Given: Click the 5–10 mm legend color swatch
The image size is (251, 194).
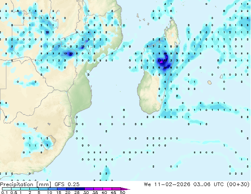Looking at the screenshot, I should coord(43,189).
